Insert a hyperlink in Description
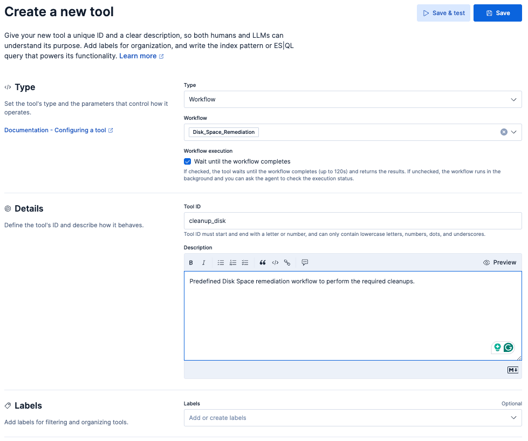The height and width of the screenshot is (441, 528). 287,263
